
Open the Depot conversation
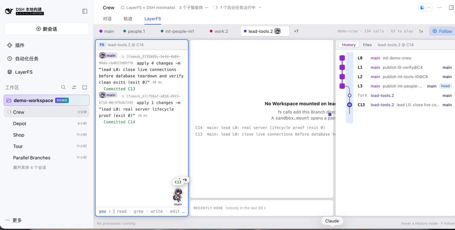click(x=47, y=123)
